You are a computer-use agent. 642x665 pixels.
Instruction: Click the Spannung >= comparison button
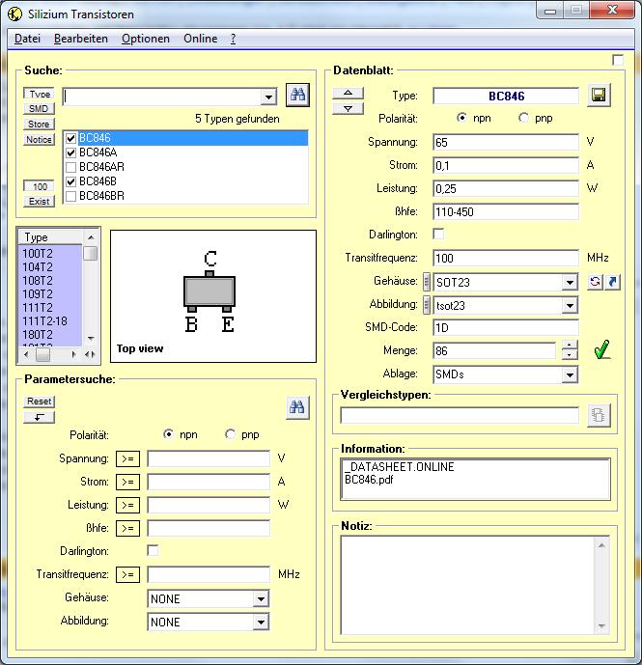pos(127,458)
